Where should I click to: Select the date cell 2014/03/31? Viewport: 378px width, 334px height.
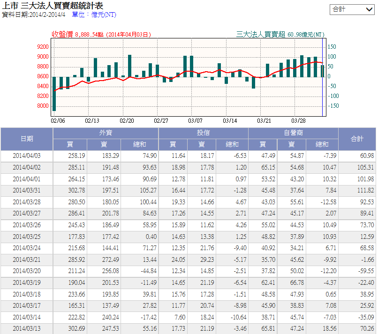[27, 191]
